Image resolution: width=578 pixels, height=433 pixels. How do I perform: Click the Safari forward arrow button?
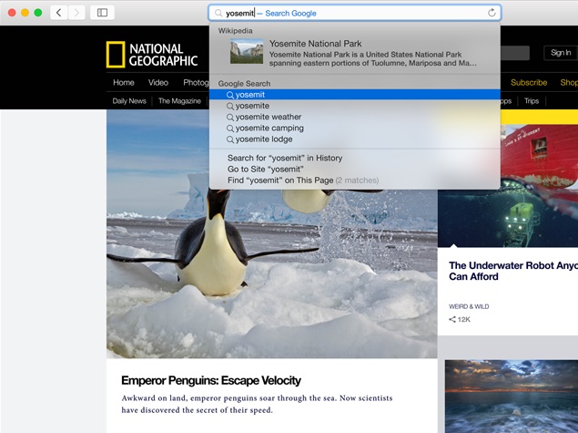tap(76, 13)
